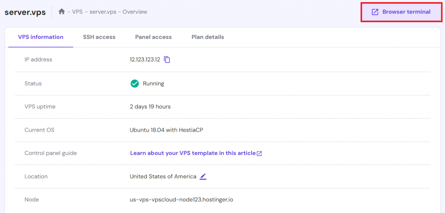Open the Browser terminal

(x=401, y=12)
